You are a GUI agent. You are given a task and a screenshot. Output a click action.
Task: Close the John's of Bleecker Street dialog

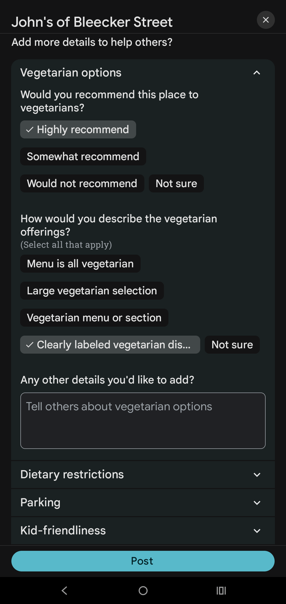[266, 20]
